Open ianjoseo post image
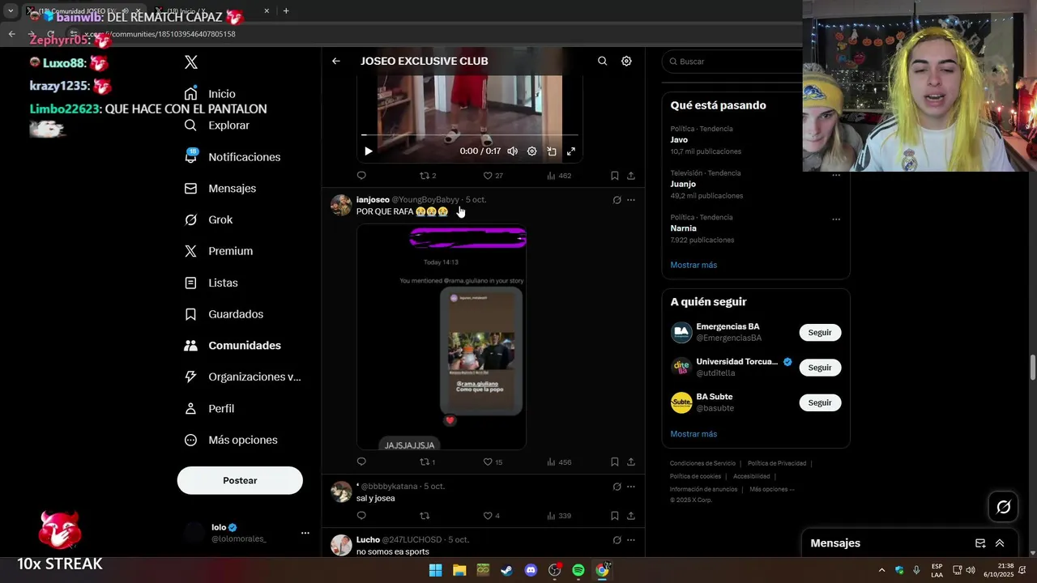 (442, 337)
